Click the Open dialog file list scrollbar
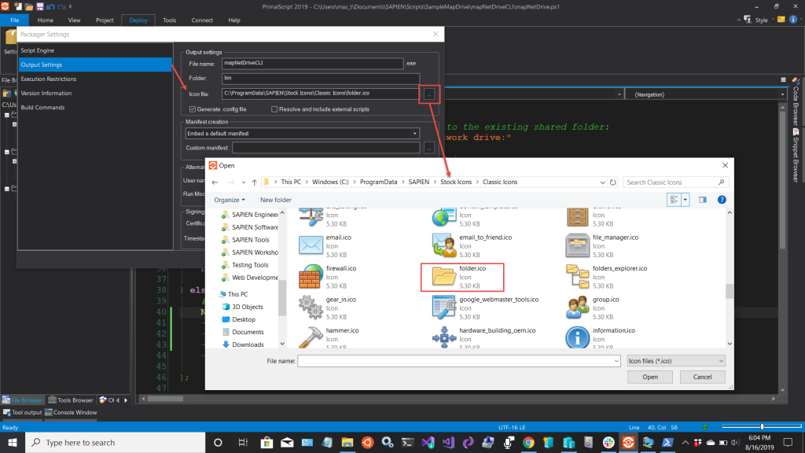Image resolution: width=805 pixels, height=453 pixels. point(730,290)
